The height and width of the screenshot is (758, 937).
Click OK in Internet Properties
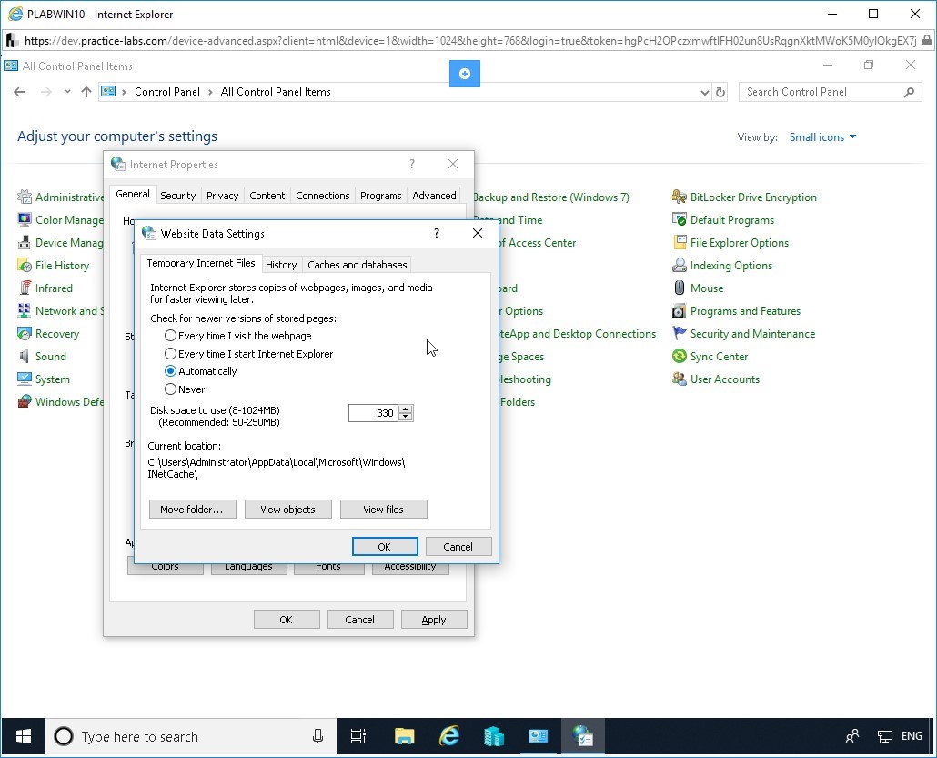point(287,620)
